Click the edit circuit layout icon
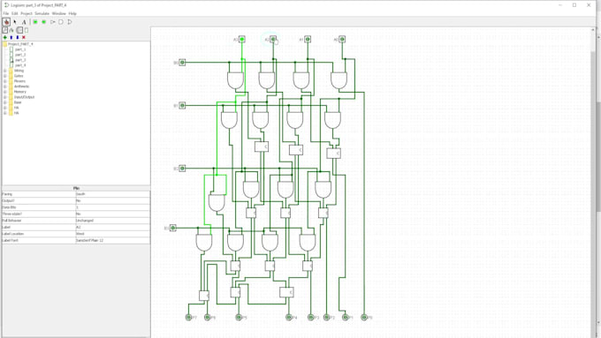Screen dimensions: 601x338 click(19, 30)
